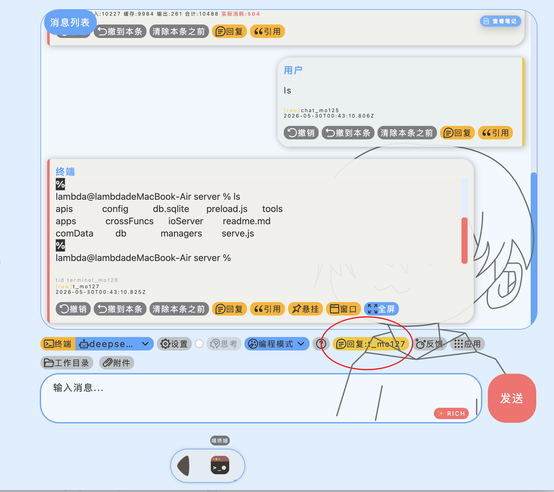Toggle 思考 thinking mode
The width and height of the screenshot is (554, 492).
tap(224, 344)
